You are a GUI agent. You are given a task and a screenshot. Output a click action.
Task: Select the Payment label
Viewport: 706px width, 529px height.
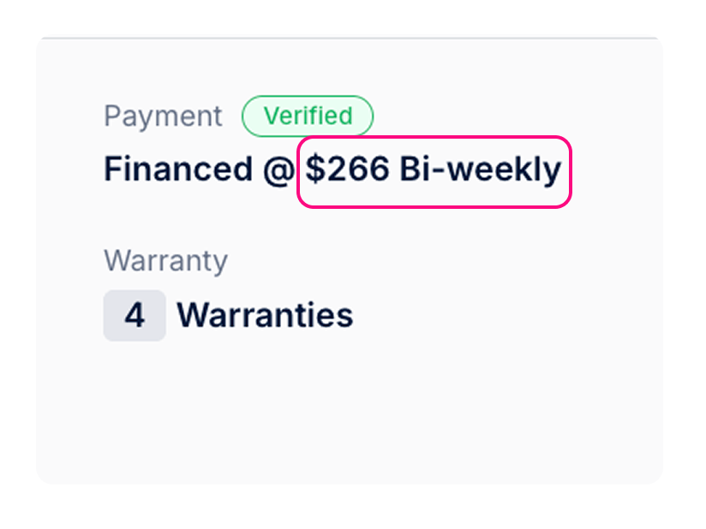click(163, 116)
